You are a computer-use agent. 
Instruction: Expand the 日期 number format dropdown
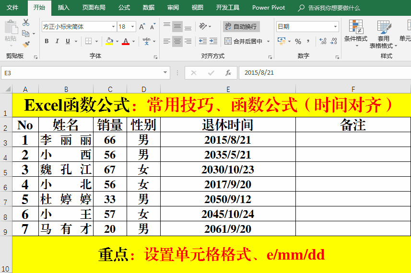[335, 27]
